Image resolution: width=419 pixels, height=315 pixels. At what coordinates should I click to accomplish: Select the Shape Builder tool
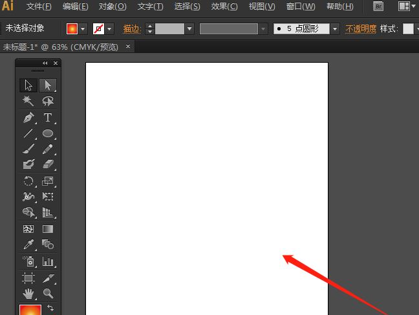point(28,213)
